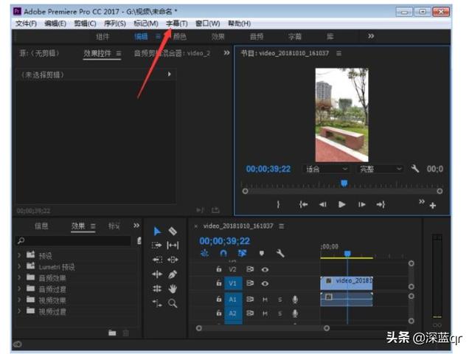Toggle sync lock on V2 track
Image resolution: width=472 pixels, height=354 pixels.
pyautogui.click(x=250, y=269)
